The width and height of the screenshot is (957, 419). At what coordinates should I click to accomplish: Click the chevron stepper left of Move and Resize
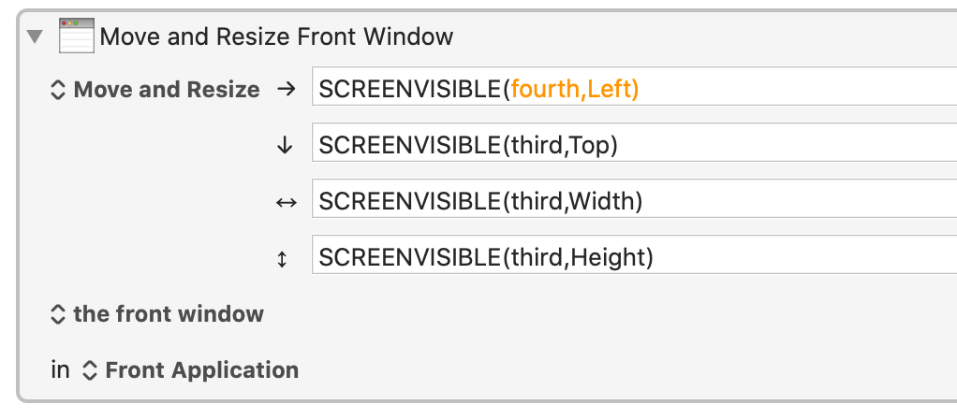click(x=57, y=90)
